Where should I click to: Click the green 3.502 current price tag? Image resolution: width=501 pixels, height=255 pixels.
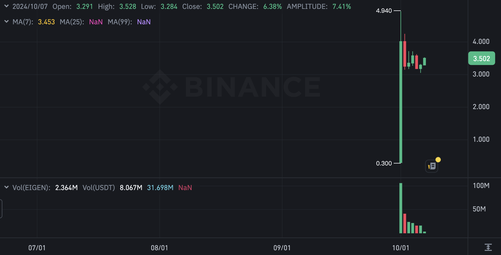coord(481,59)
